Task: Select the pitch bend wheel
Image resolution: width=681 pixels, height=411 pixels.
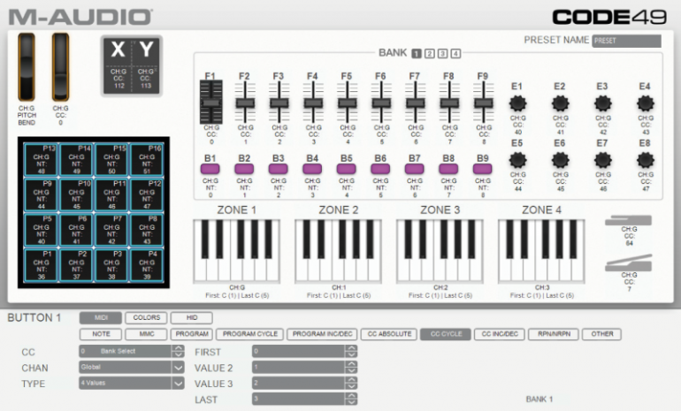Action: [x=27, y=67]
